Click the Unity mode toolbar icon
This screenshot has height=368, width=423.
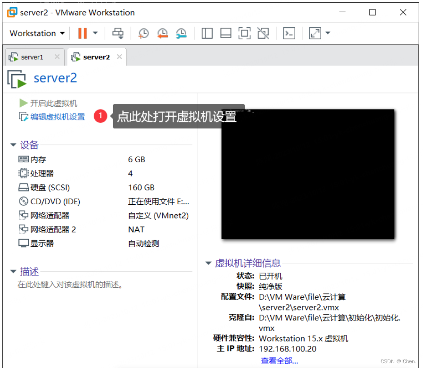coord(263,33)
